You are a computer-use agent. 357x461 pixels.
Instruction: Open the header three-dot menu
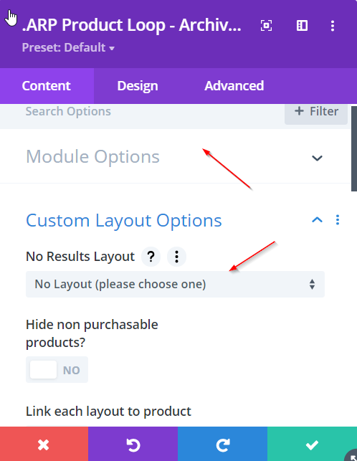click(x=333, y=26)
